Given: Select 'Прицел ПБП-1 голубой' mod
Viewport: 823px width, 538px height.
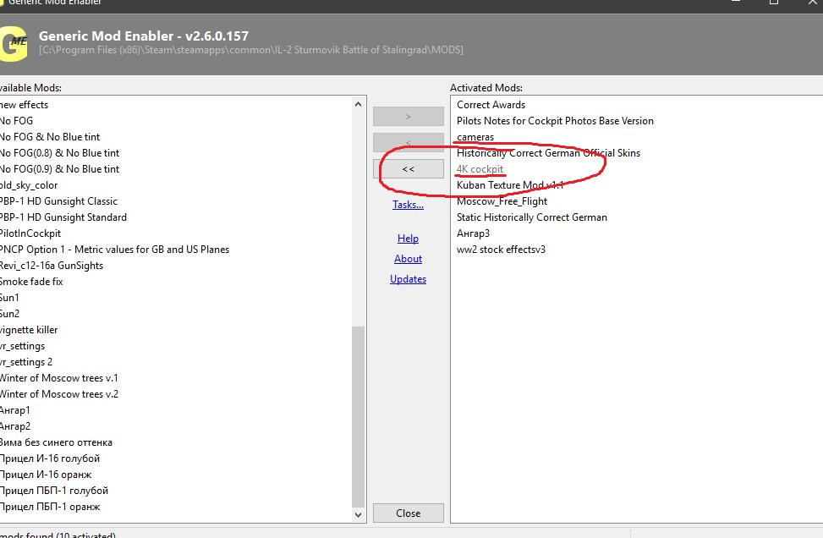Looking at the screenshot, I should click(54, 491).
